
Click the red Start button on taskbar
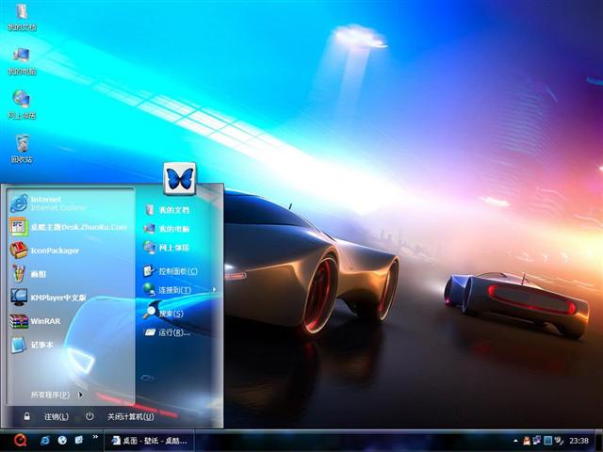[20, 441]
